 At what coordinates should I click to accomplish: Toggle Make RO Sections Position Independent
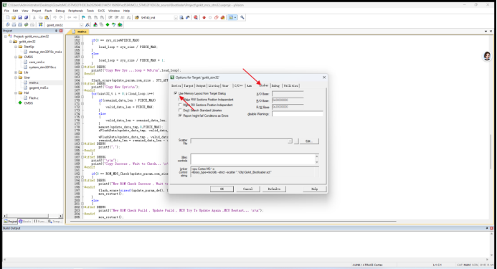(180, 105)
